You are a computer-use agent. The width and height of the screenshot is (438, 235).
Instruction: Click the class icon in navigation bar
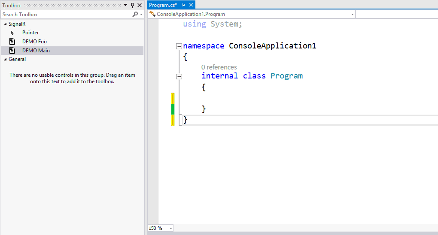tap(152, 14)
